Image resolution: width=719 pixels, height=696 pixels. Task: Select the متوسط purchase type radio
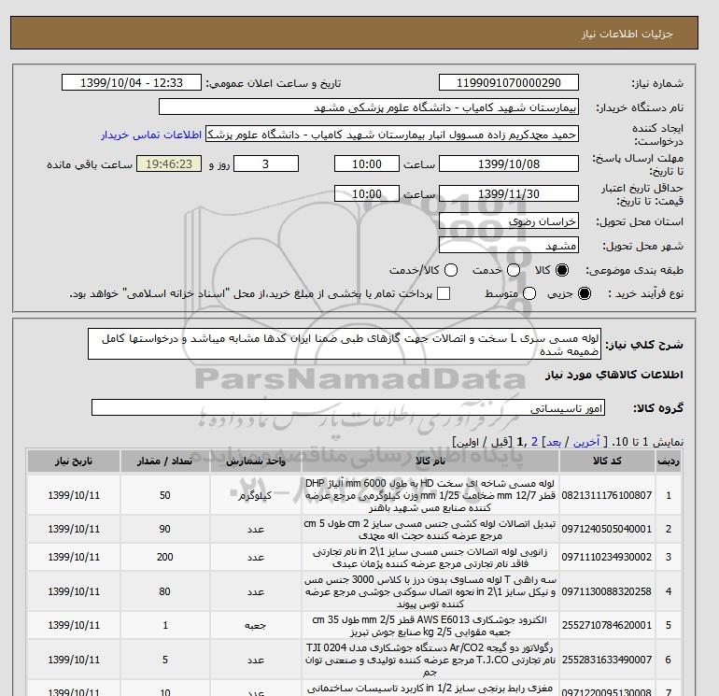tap(529, 293)
